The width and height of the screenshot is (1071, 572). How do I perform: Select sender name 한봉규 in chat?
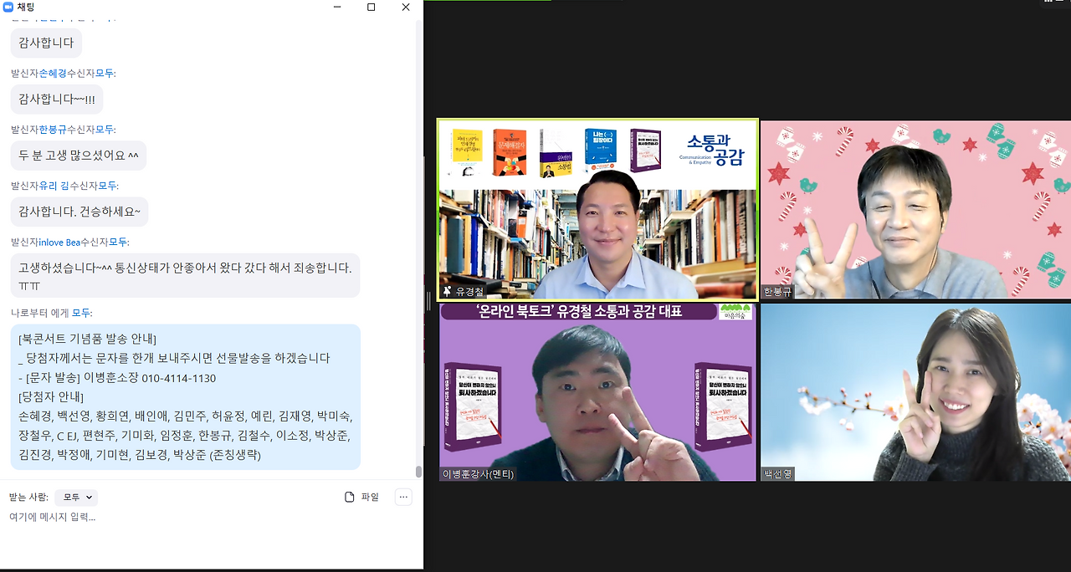click(x=53, y=129)
